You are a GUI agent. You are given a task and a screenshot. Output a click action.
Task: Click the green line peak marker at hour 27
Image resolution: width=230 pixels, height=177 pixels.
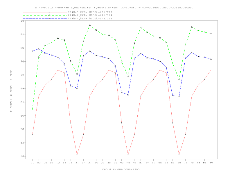[90, 25]
